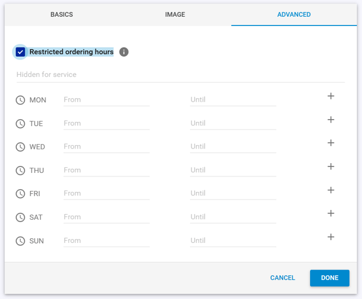Switch to the BASICS tab
This screenshot has height=299, width=362.
coord(62,14)
